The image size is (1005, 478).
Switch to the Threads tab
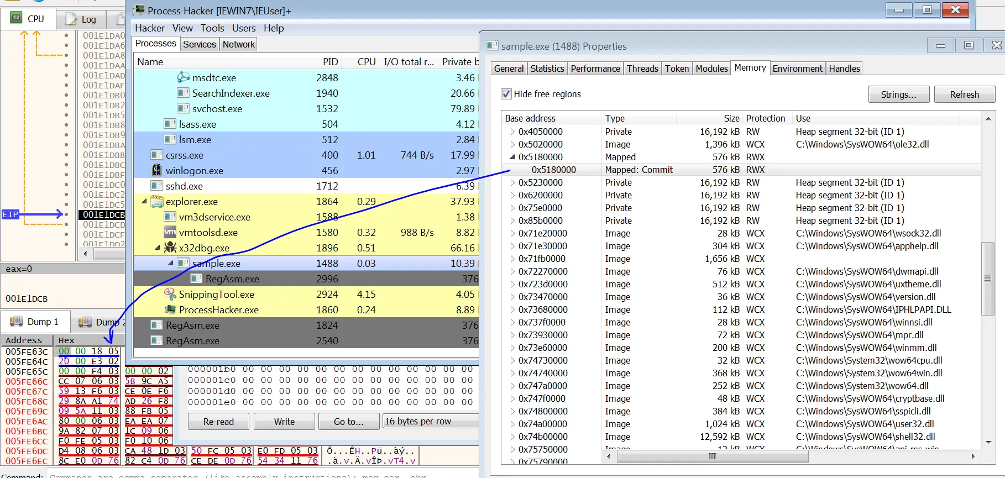pos(642,69)
